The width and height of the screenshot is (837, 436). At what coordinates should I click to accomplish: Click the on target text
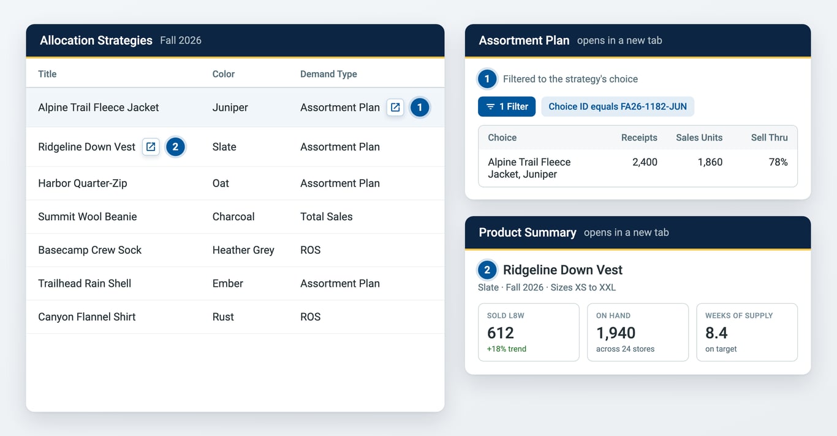[x=721, y=349]
